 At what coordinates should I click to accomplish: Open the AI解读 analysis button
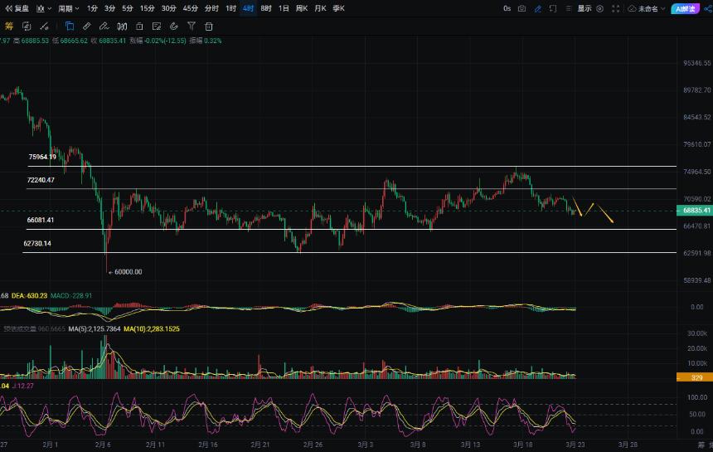[686, 8]
